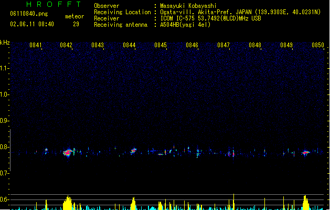Click the large meteor echo near 0842
The width and height of the screenshot is (330, 210).
[x=68, y=153]
